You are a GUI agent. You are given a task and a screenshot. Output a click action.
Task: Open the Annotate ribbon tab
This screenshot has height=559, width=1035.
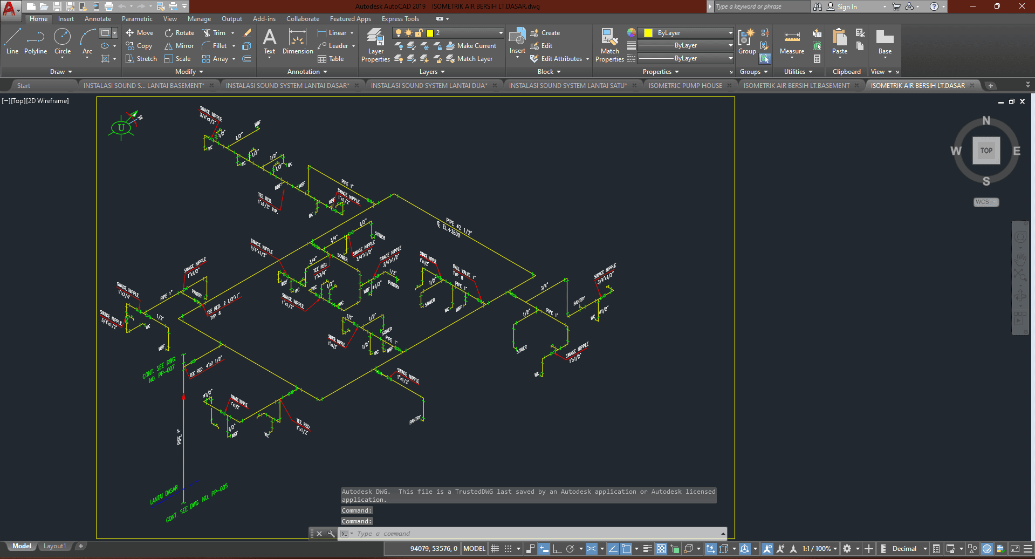tap(98, 19)
